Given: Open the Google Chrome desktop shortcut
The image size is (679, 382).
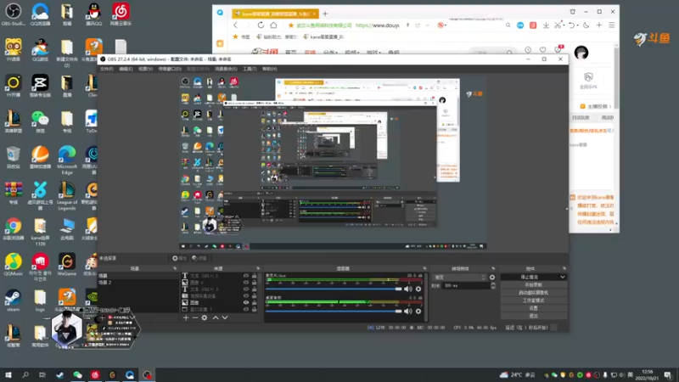Looking at the screenshot, I should [13, 229].
